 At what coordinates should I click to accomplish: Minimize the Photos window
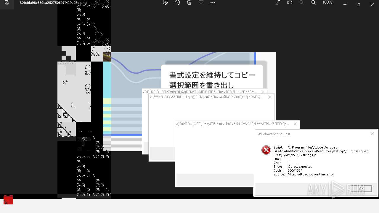345,5
